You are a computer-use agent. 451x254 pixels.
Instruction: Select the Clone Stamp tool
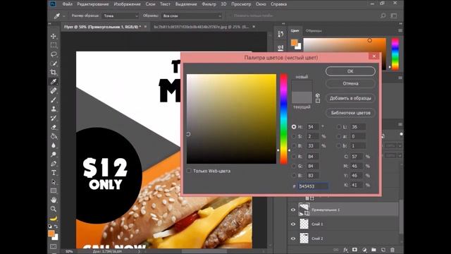(54, 109)
